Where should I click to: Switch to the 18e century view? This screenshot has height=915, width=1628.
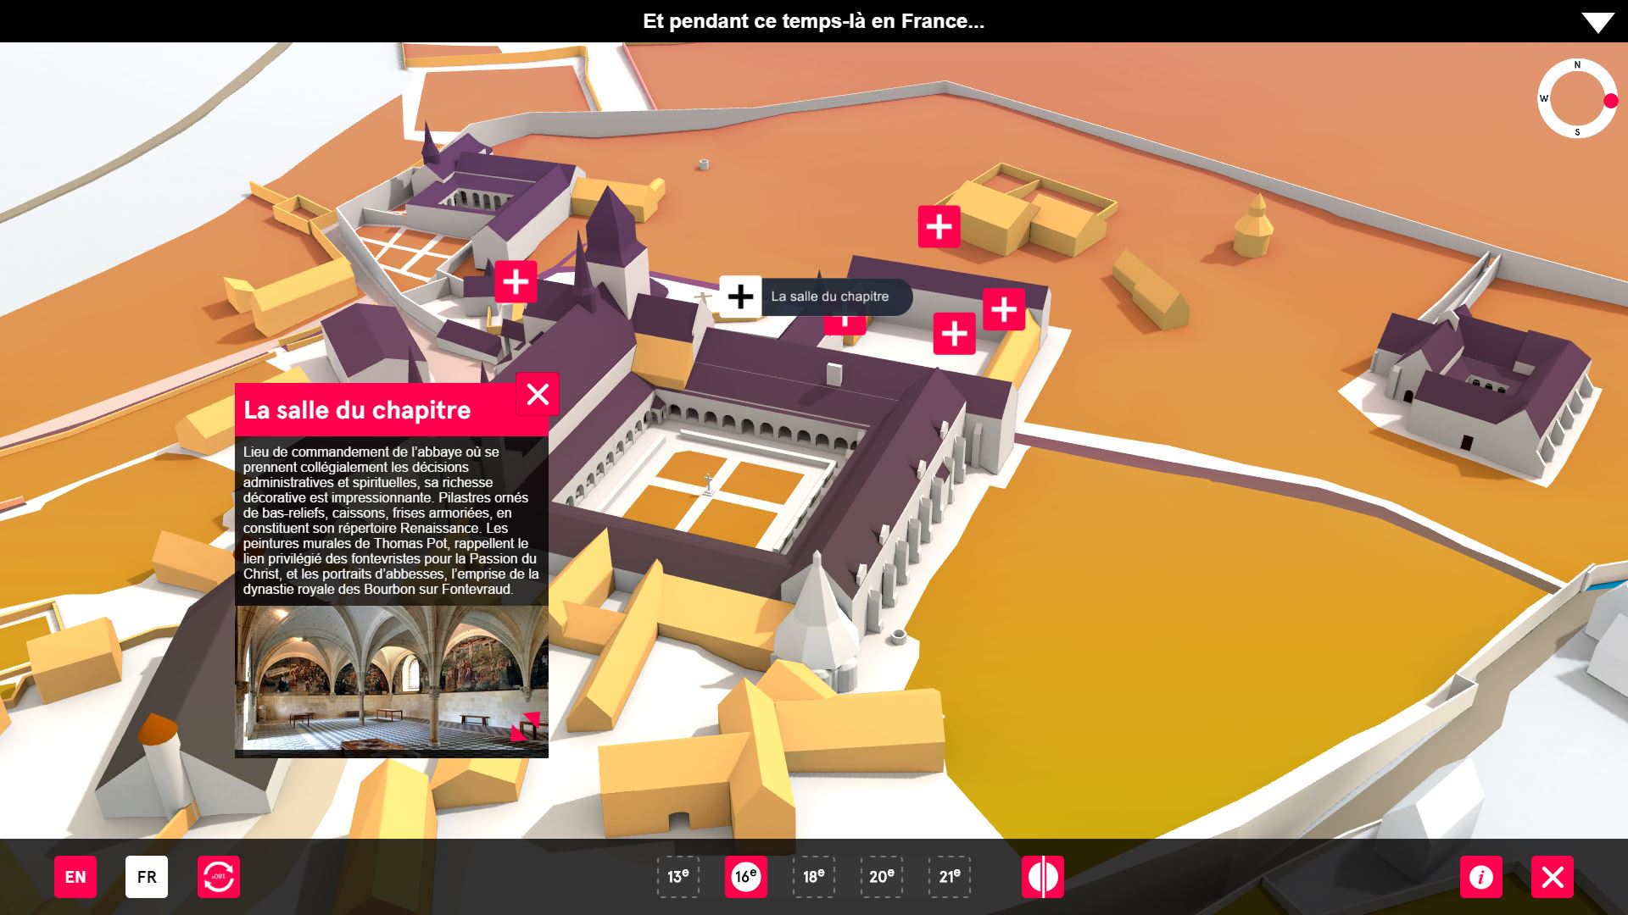click(813, 877)
